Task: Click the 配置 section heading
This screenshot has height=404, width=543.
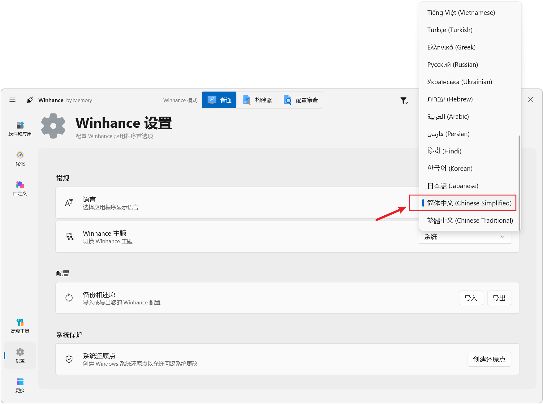Action: coord(63,273)
